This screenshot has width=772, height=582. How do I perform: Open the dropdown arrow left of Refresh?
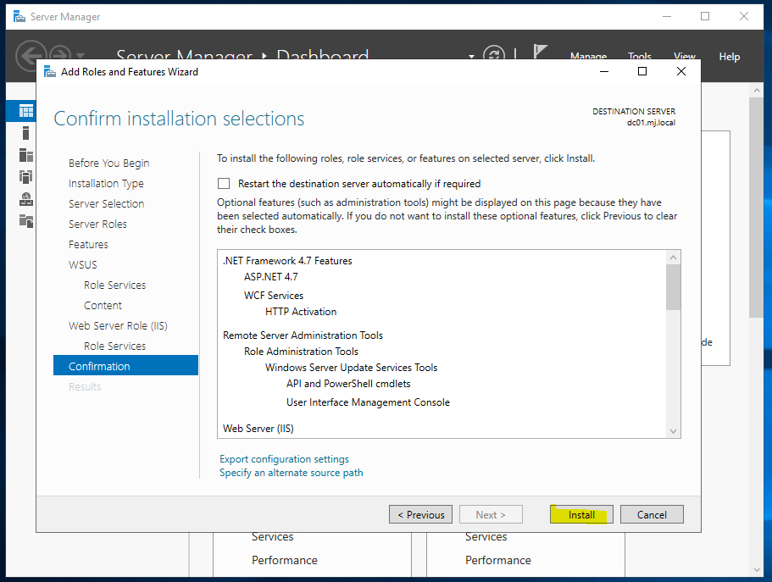tap(471, 56)
